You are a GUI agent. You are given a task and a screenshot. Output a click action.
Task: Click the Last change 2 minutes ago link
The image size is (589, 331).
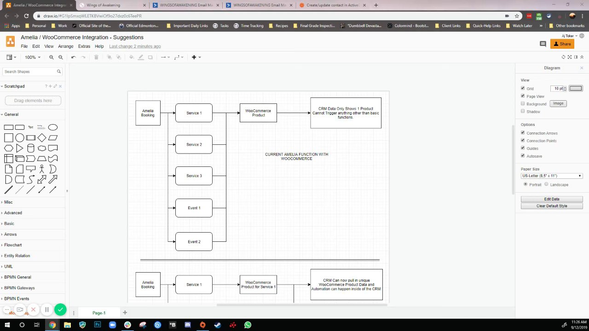pos(135,46)
